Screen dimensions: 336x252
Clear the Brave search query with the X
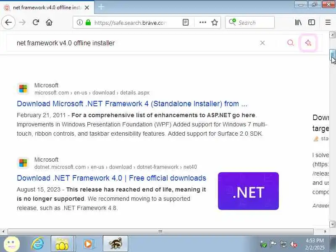click(262, 43)
